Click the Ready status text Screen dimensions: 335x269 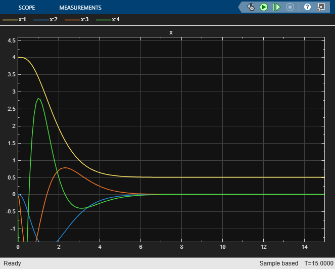pos(12,263)
